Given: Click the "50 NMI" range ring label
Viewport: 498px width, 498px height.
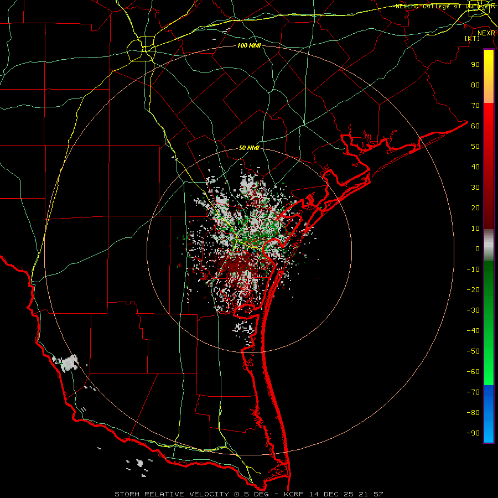Looking at the screenshot, I should point(249,148).
